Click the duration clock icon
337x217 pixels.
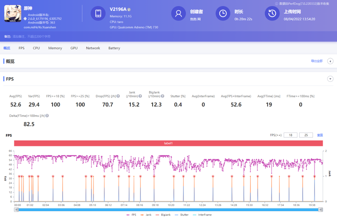pos(223,13)
